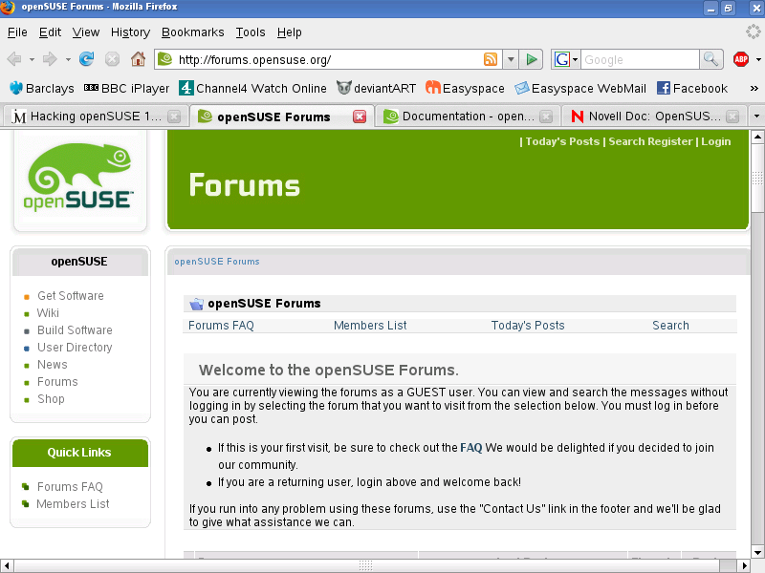Screen dimensions: 765x573
Task: Open the Barclays bookmark
Action: [x=42, y=88]
